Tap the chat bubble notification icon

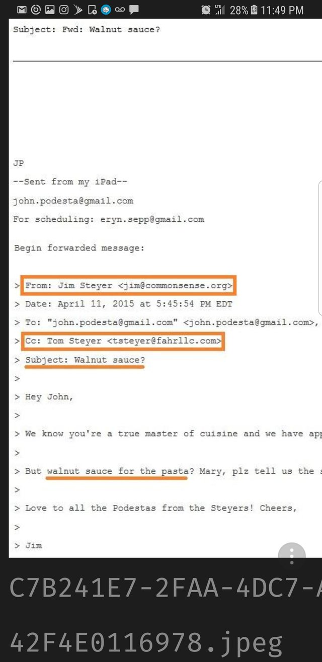point(134,10)
